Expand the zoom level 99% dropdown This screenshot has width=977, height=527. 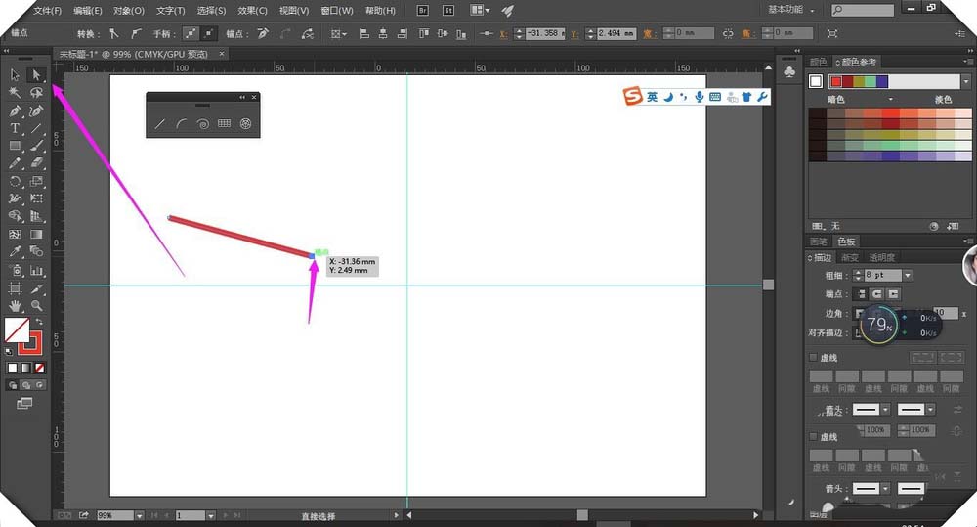140,515
